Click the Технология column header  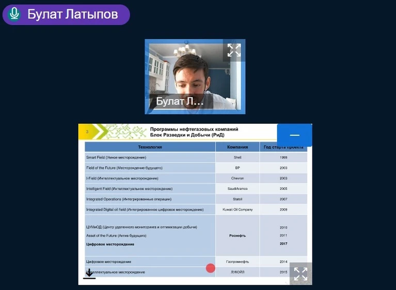click(150, 147)
